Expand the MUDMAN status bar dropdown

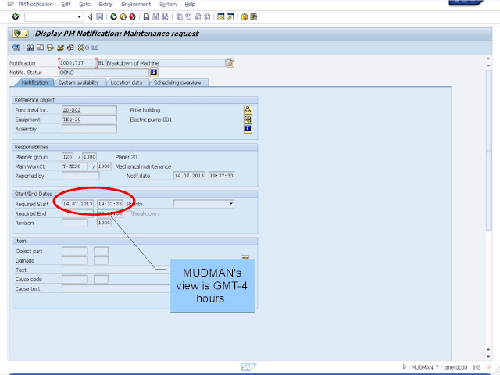[x=437, y=366]
